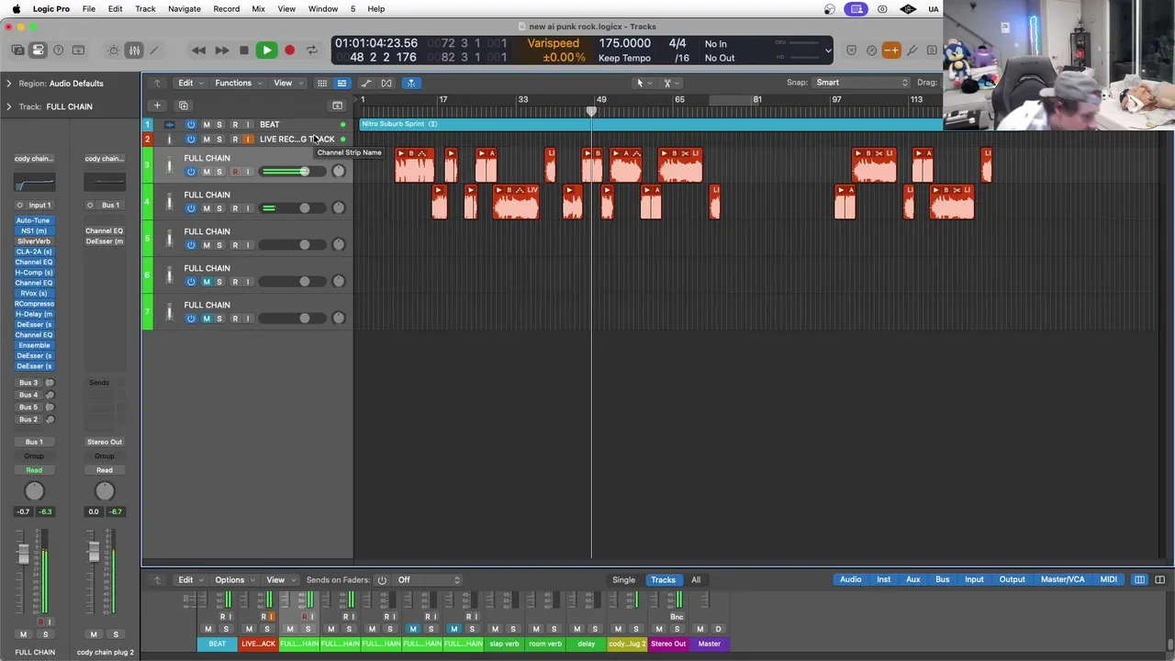The width and height of the screenshot is (1175, 661).
Task: Click the red Record button
Action: tap(289, 50)
